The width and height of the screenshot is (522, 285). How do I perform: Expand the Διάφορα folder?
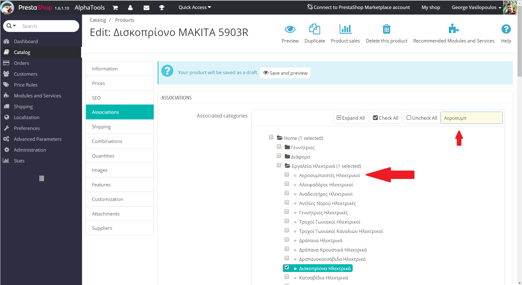(x=287, y=157)
